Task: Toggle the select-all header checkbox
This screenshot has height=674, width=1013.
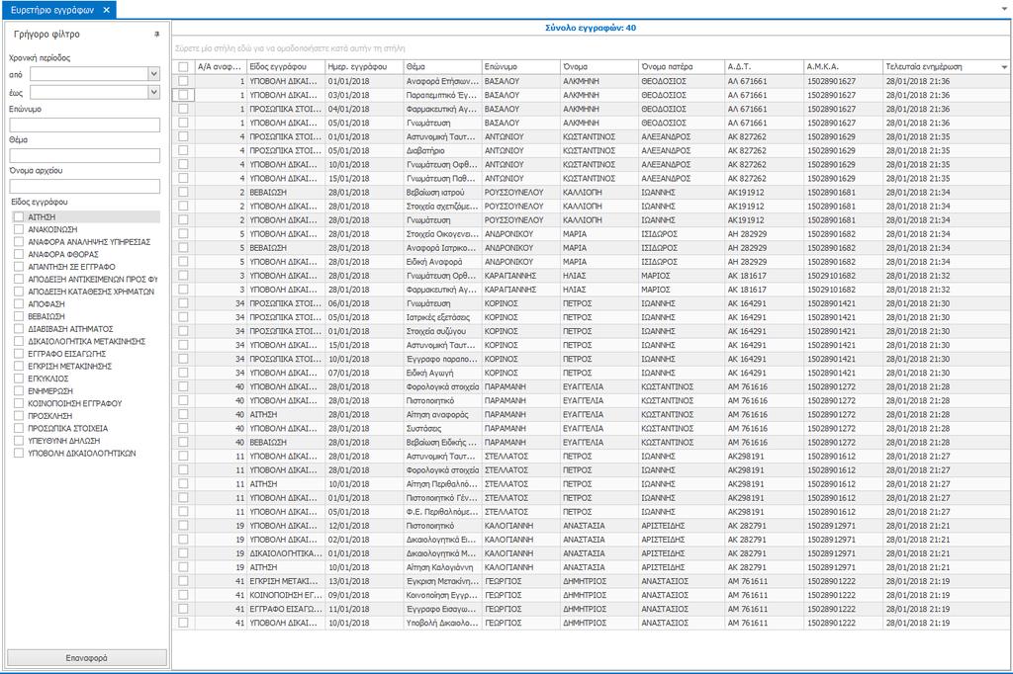Action: coord(183,67)
